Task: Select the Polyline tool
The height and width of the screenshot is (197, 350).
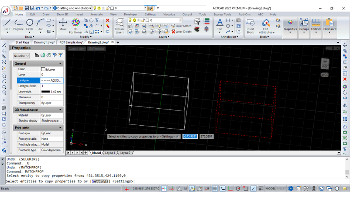Action: pos(18,24)
